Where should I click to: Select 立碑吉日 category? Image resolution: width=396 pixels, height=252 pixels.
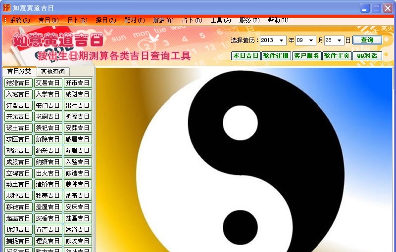point(18,173)
